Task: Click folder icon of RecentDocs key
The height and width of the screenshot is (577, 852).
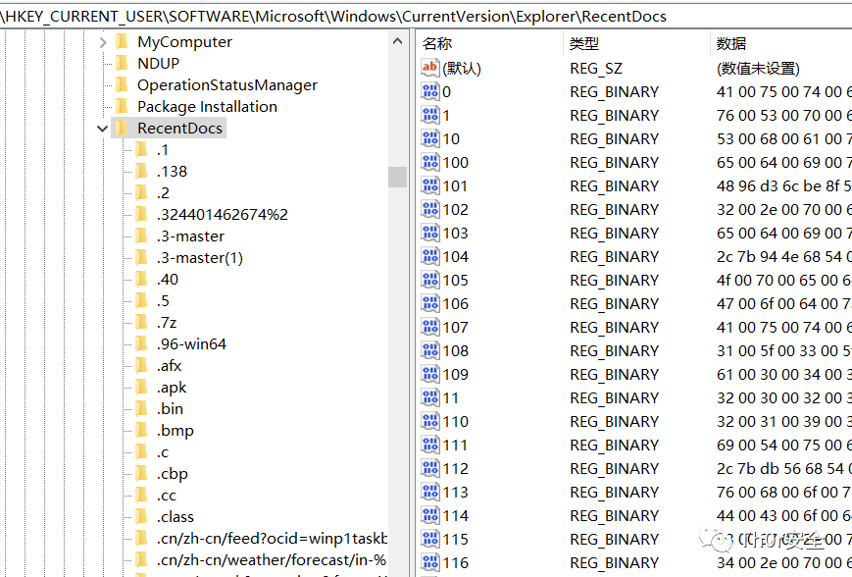Action: (x=123, y=129)
